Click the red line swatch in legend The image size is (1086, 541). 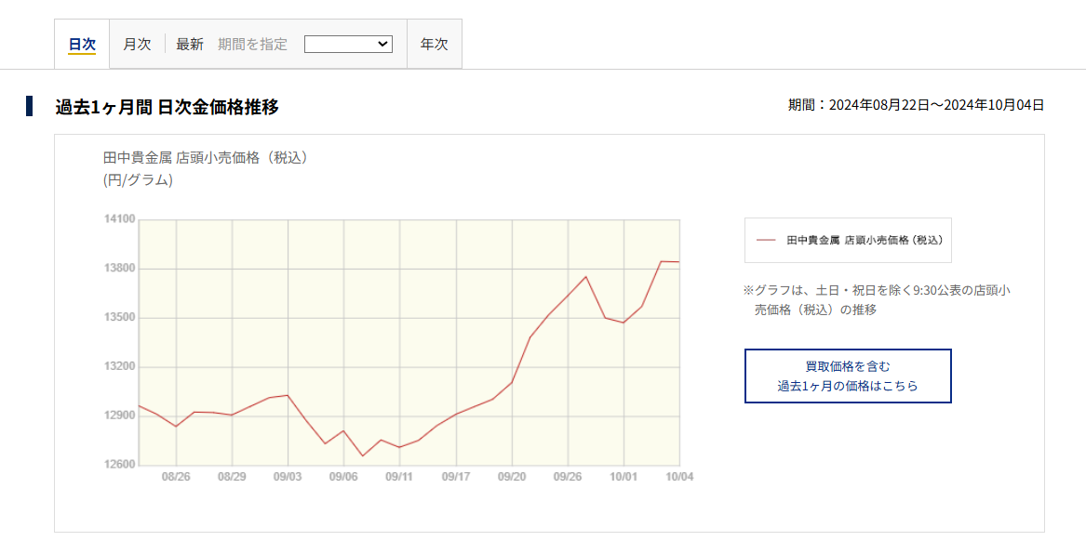[766, 240]
